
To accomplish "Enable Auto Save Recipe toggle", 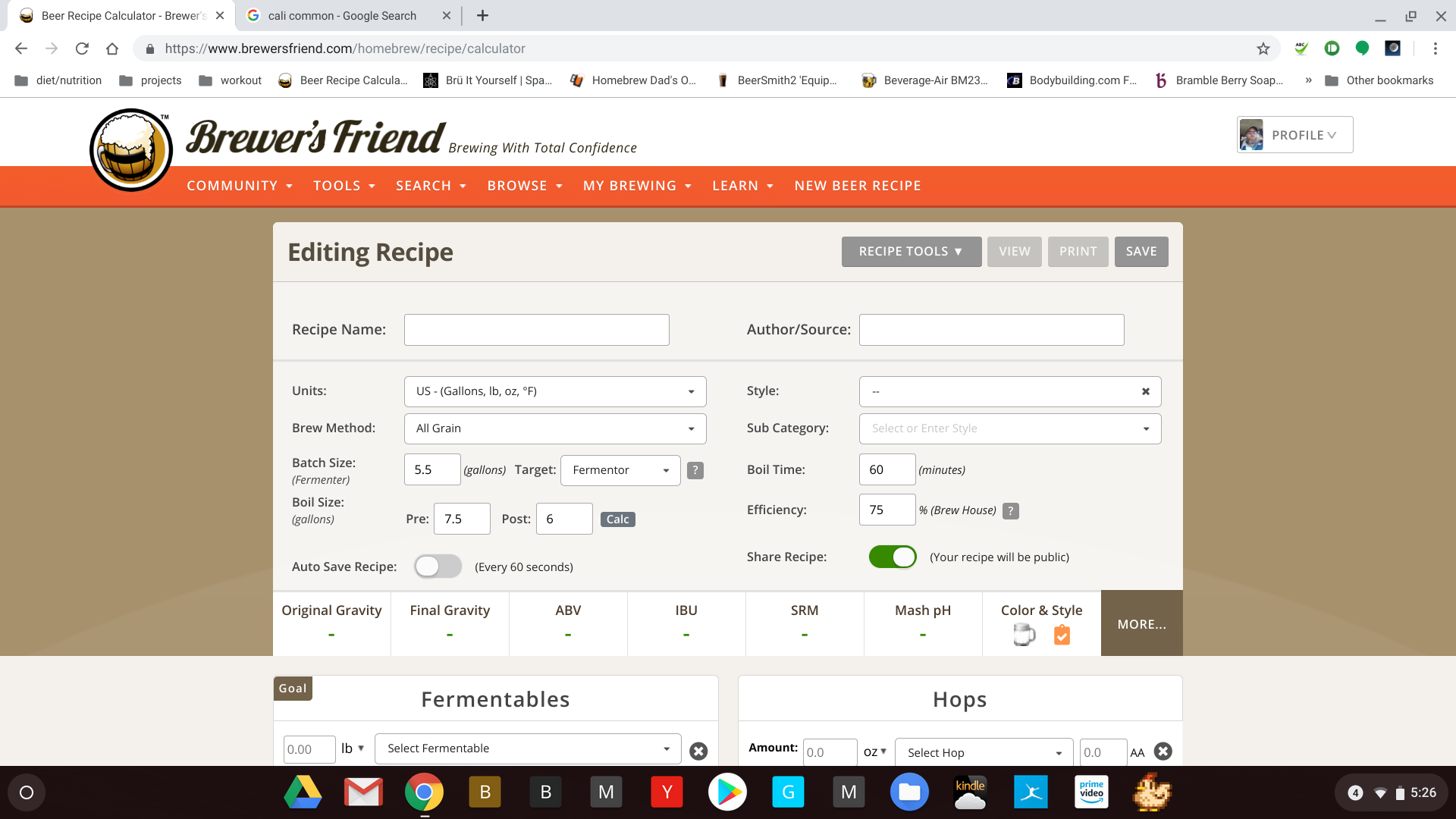I will coord(438,566).
